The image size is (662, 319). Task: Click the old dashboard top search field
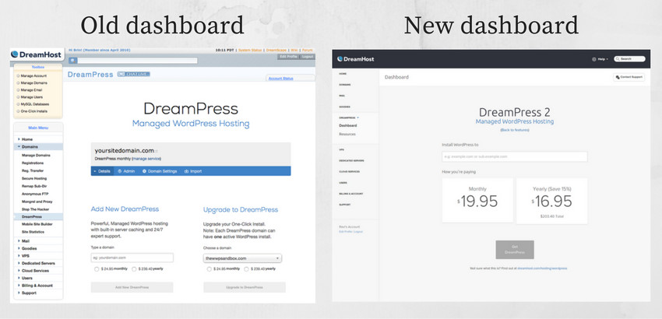coord(137,61)
